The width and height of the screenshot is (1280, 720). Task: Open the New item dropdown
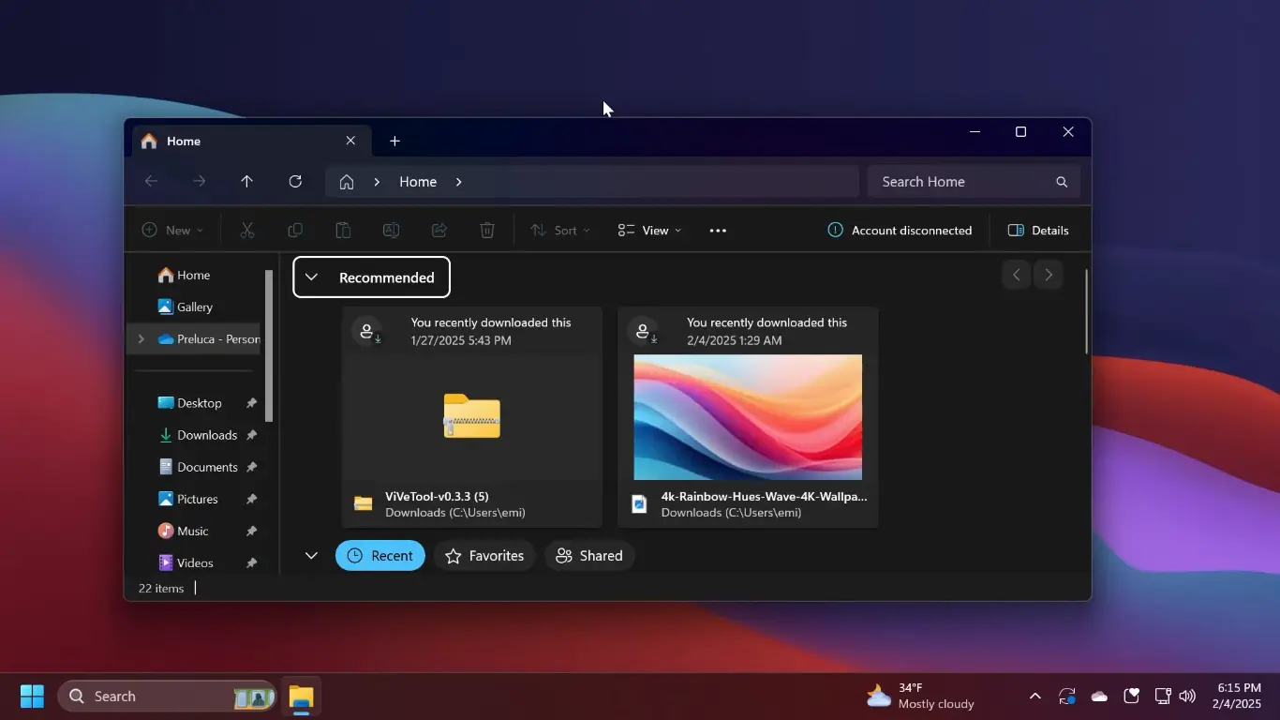172,231
